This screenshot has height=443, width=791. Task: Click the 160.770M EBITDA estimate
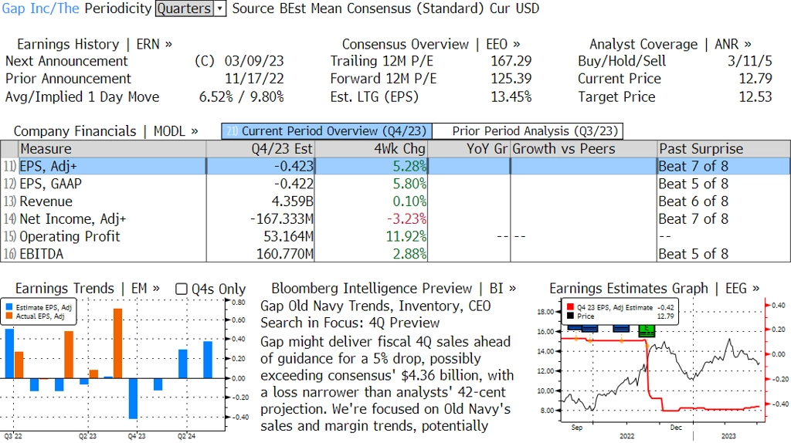tap(285, 254)
